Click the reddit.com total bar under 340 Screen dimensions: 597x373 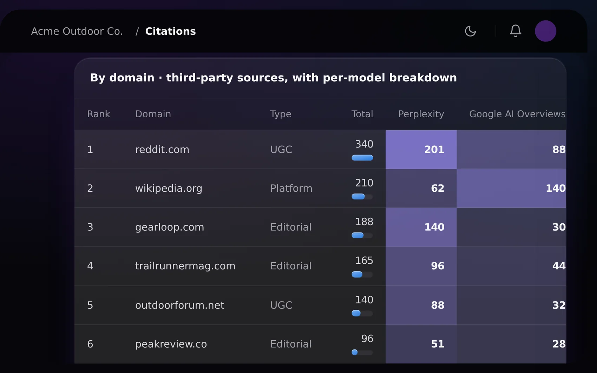click(362, 158)
